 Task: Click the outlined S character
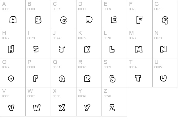(x=112, y=79)
